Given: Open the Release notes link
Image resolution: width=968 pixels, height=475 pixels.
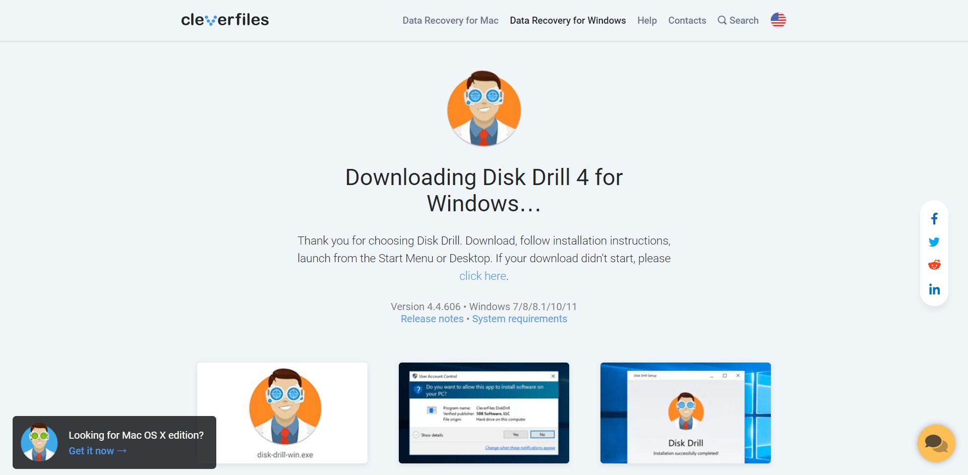Looking at the screenshot, I should 432,319.
